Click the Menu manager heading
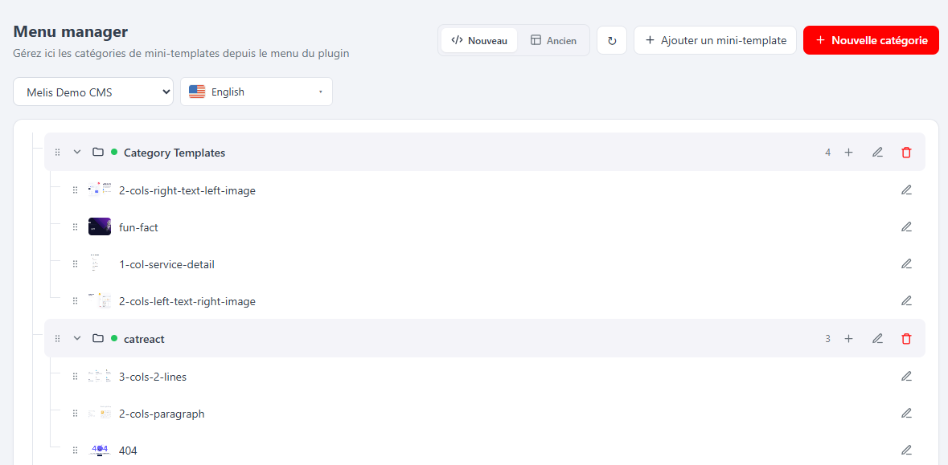 click(71, 31)
